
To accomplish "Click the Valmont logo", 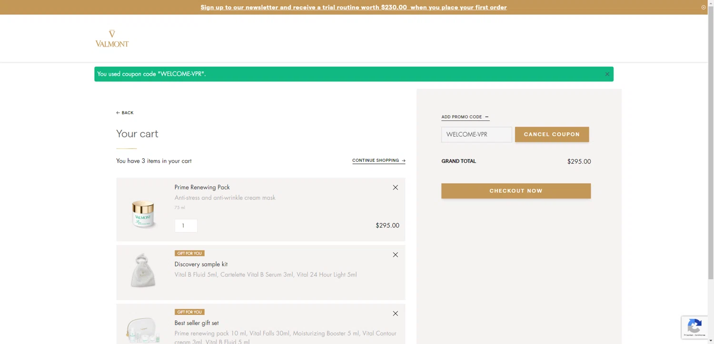I will (x=112, y=38).
